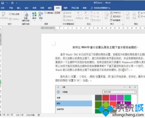Screen dimensions: 145x118
Task: Open the 所有标记 markup dropdown
Action: [117, 13]
